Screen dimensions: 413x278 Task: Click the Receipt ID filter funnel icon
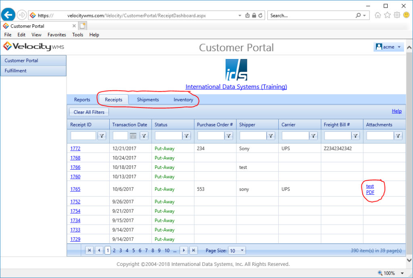(x=102, y=136)
